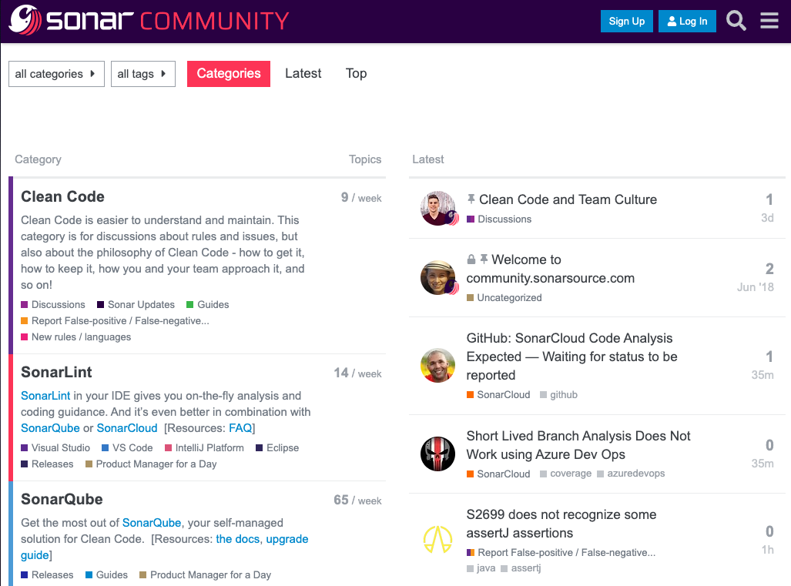791x586 pixels.
Task: Open New rules / languages subcategory
Action: pyautogui.click(x=75, y=337)
